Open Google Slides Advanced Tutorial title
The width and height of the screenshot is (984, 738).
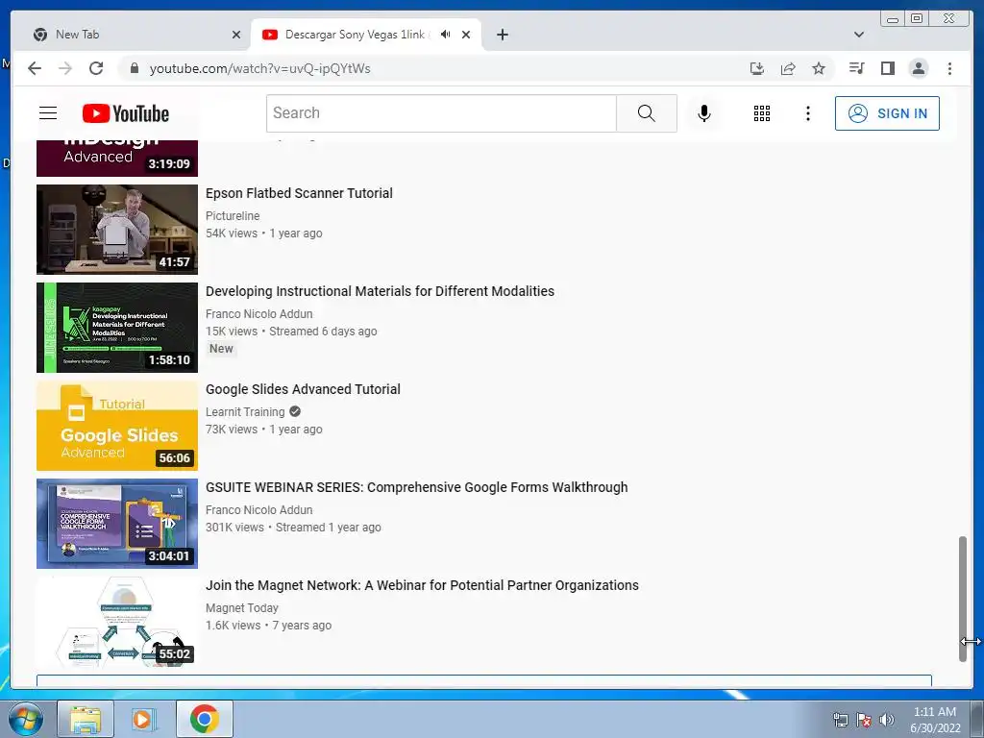[303, 389]
